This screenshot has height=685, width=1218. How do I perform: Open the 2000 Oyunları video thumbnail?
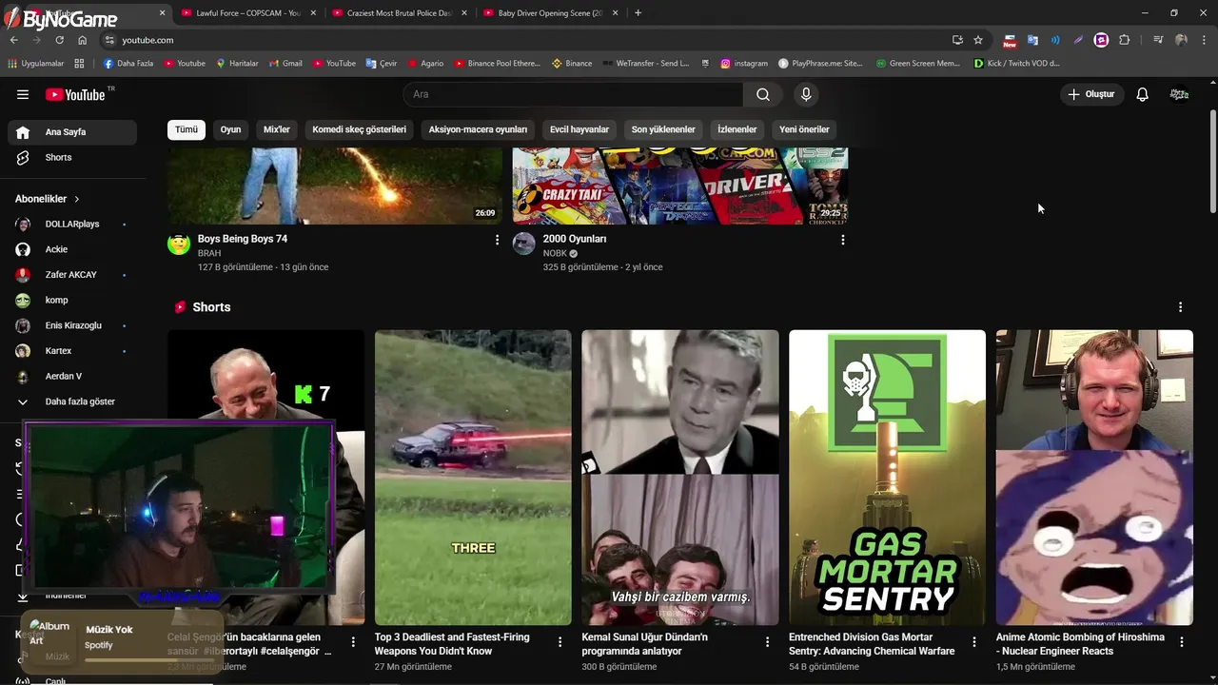[680, 186]
